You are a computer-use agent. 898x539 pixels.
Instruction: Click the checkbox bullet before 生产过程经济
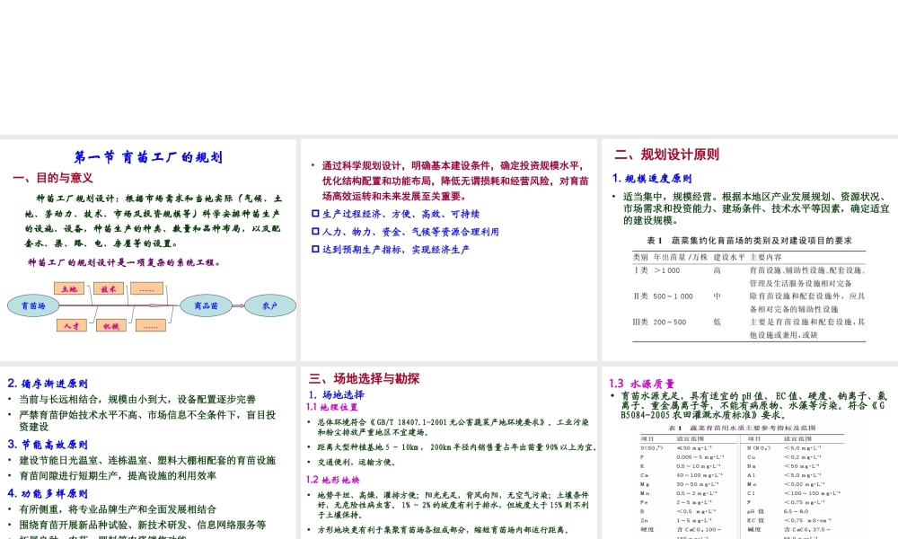click(315, 214)
